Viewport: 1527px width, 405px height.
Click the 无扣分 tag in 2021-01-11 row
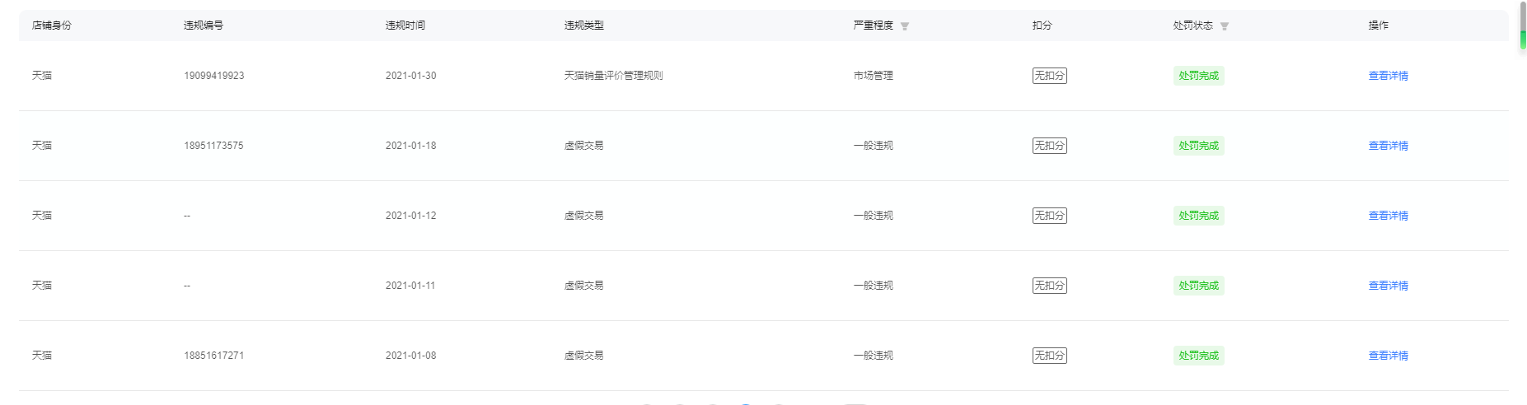pos(1050,286)
